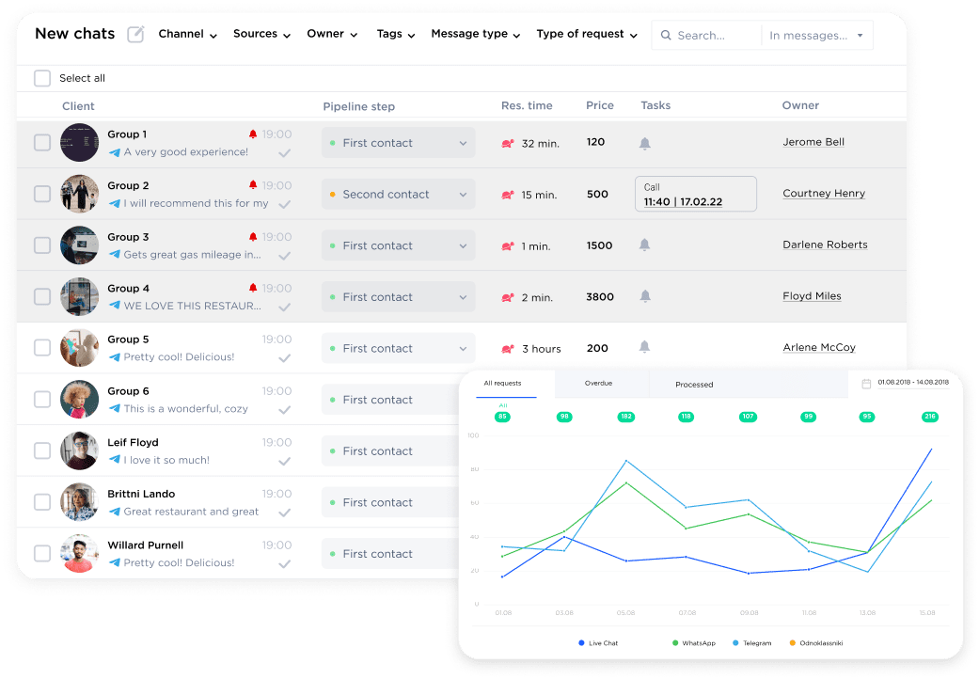Click the response time icon for 3 hours
979x679 pixels.
508,349
